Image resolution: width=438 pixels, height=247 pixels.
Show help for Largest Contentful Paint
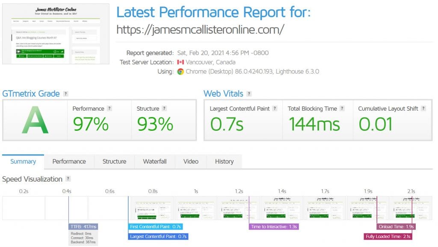(275, 108)
